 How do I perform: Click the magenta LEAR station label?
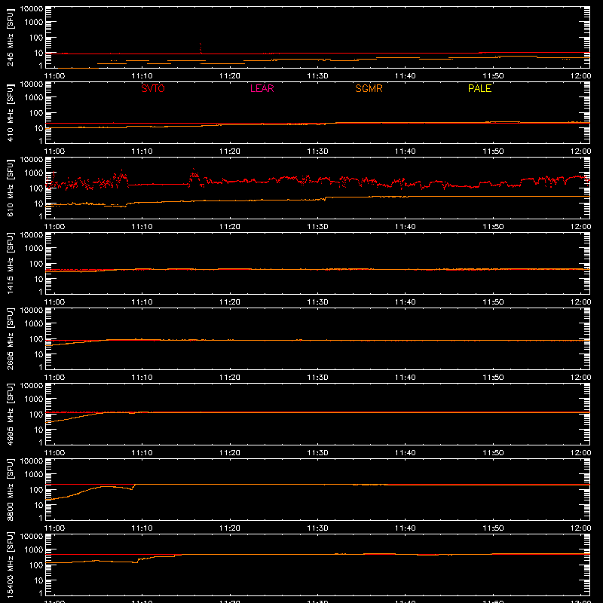pos(262,88)
